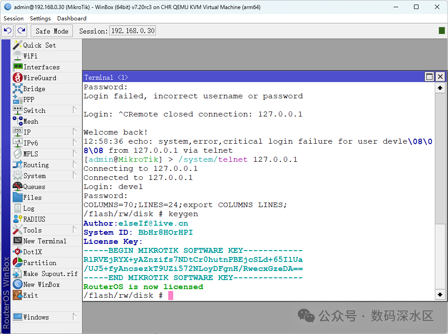Expand the MPLS submenu arrow
Image resolution: width=448 pixels, height=334 pixels.
click(75, 153)
